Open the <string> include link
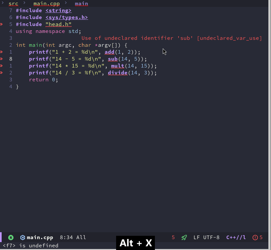The image size is (271, 250). [x=59, y=11]
